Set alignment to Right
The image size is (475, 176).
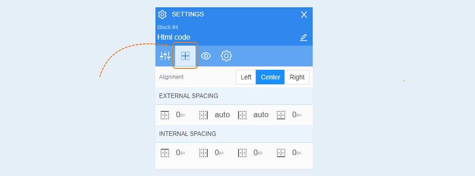click(297, 77)
